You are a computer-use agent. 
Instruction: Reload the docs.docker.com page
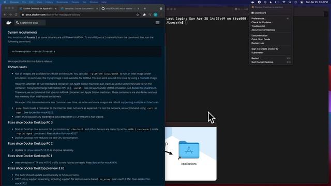(x=16, y=15)
